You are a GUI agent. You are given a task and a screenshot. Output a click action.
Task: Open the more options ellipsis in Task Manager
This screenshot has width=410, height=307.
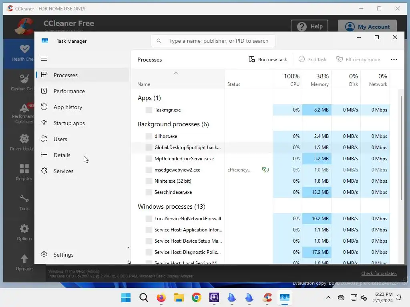tap(394, 60)
